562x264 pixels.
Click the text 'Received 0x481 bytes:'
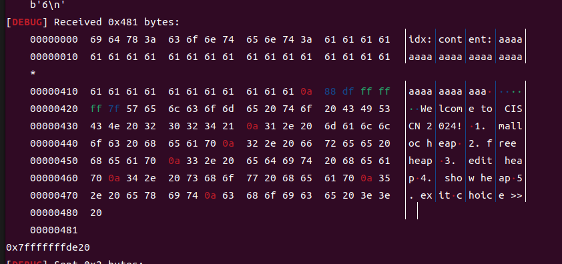pyautogui.click(x=117, y=22)
